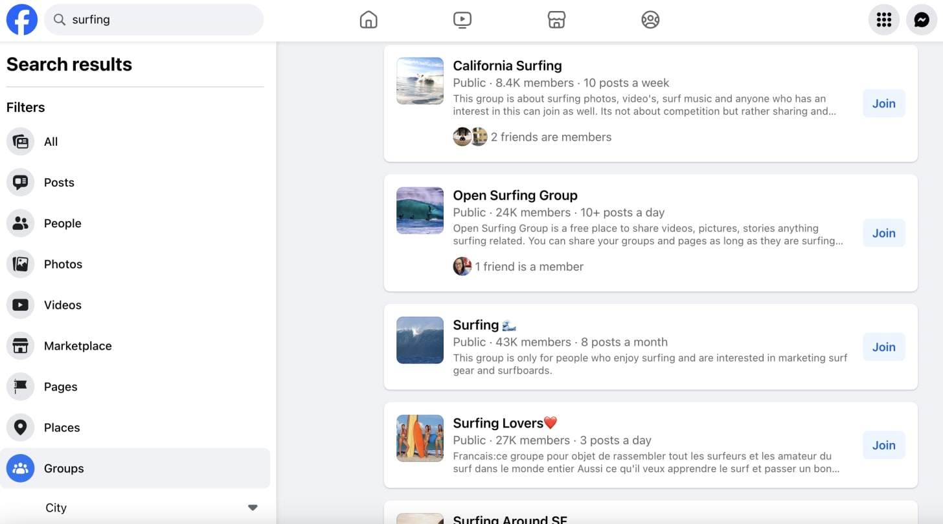The width and height of the screenshot is (943, 524).
Task: Join the Surfing wave emoji group
Action: (x=883, y=347)
